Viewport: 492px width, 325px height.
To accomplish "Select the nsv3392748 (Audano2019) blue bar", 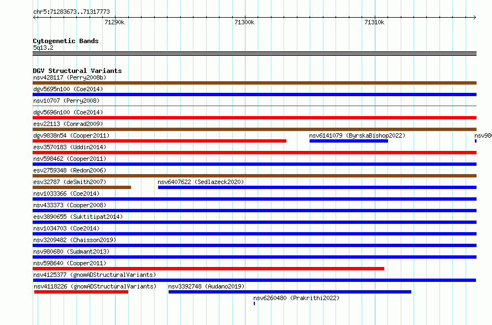I will point(290,292).
